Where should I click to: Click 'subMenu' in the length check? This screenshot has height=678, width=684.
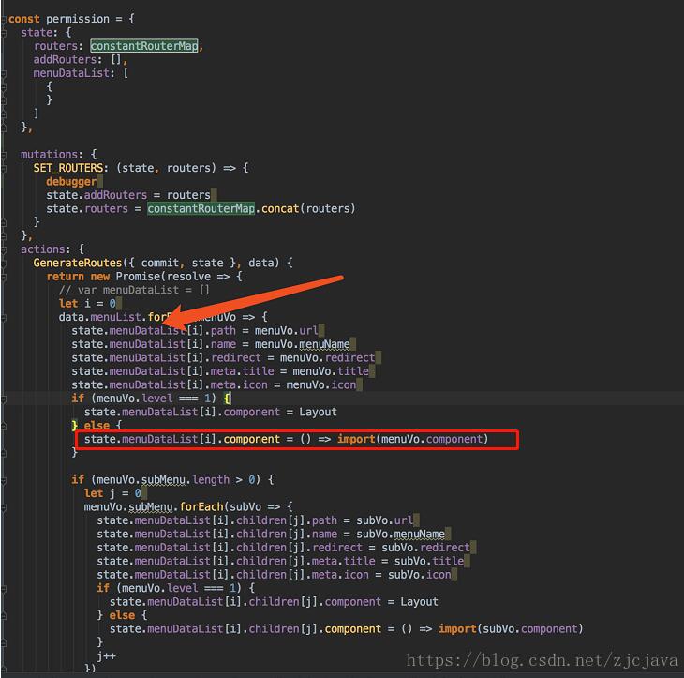(163, 480)
